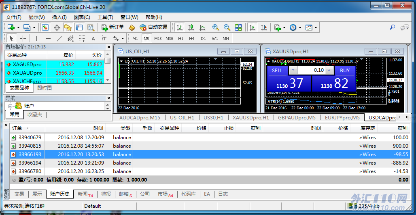The width and height of the screenshot is (416, 215).
Task: Open the chat bubbles icon
Action: 405,27
